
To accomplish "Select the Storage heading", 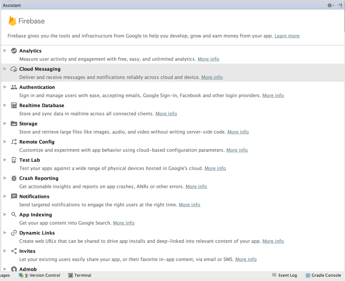I will 28,124.
